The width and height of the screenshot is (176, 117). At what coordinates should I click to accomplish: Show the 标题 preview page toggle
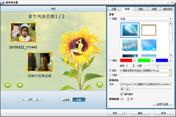pyautogui.click(x=79, y=100)
